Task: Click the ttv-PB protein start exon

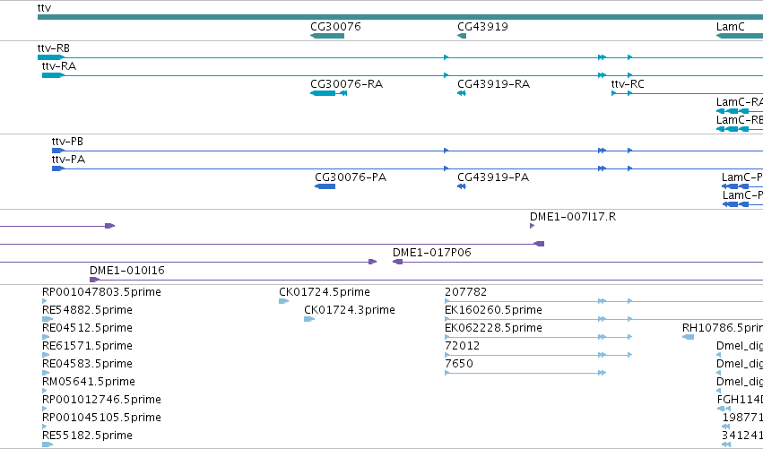Action: click(x=58, y=151)
